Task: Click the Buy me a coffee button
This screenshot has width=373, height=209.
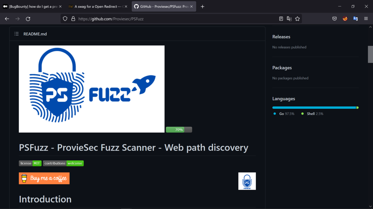Action: [x=44, y=178]
